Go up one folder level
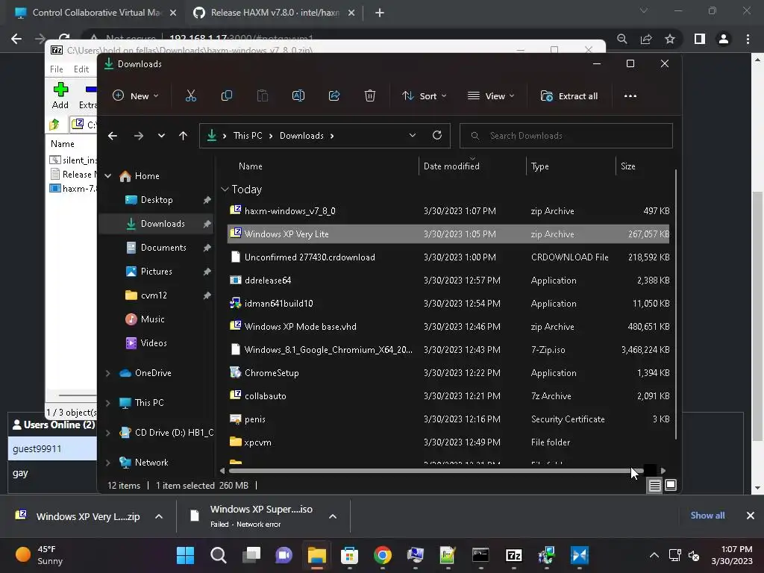Viewport: 764px width, 573px height. (x=184, y=136)
